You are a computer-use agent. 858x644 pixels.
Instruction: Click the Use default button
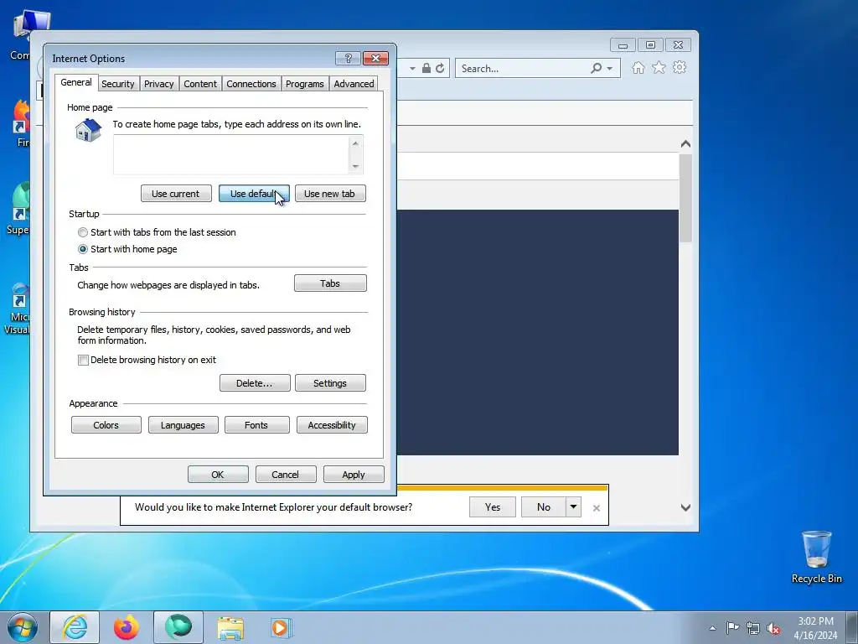tap(254, 194)
